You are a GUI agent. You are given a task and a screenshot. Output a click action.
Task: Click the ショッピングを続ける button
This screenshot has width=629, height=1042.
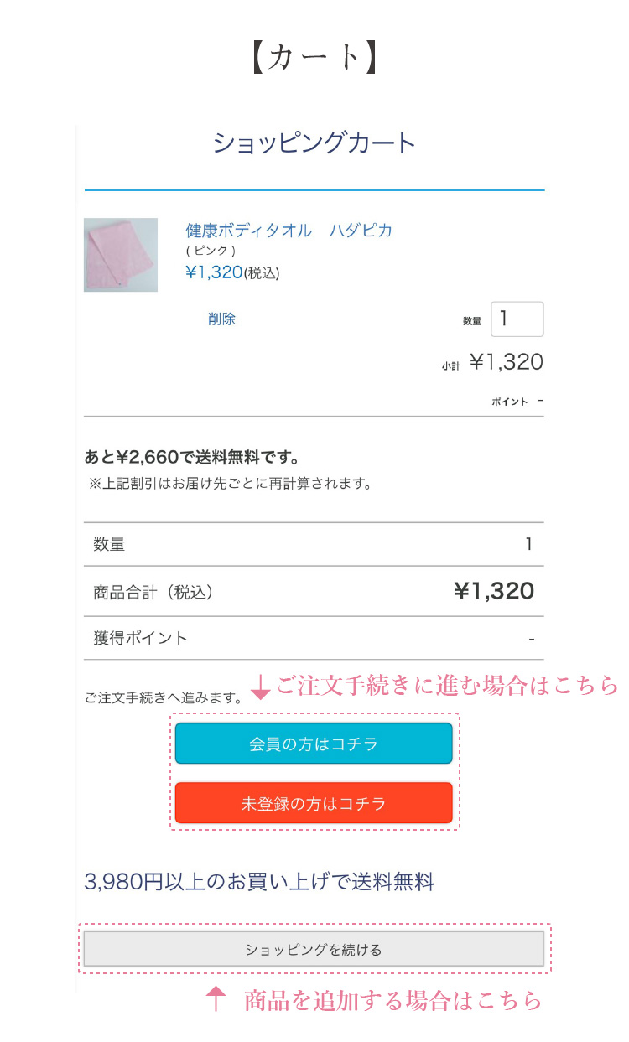(x=314, y=950)
